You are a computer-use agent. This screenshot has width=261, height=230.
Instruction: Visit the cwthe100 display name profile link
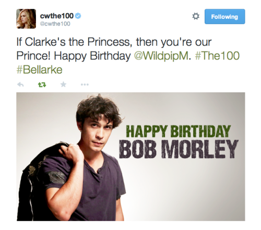[57, 16]
